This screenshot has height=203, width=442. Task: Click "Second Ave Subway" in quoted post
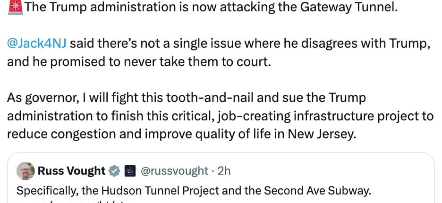click(318, 191)
